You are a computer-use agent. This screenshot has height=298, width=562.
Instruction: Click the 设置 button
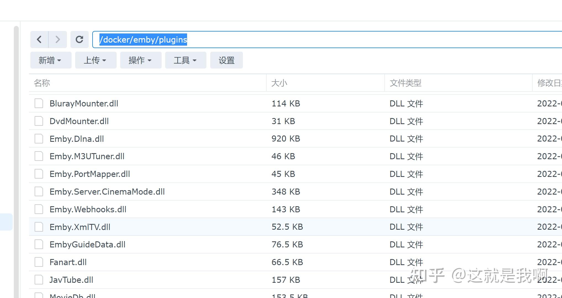226,60
